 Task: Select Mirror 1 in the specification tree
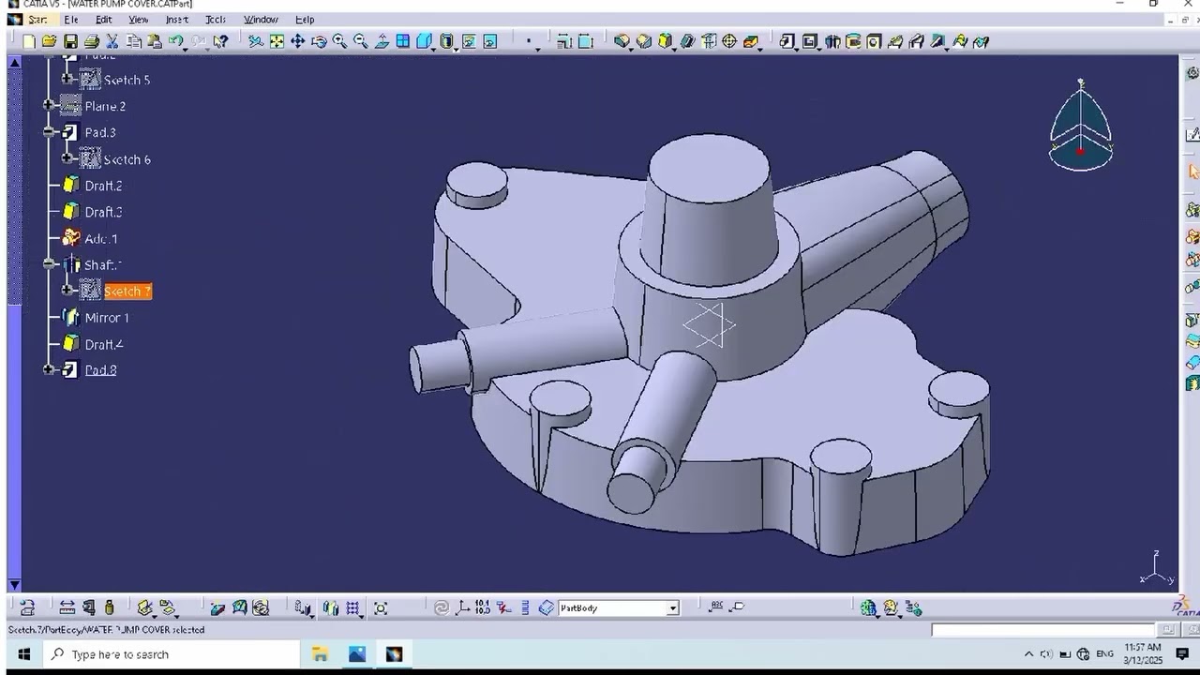(x=107, y=318)
